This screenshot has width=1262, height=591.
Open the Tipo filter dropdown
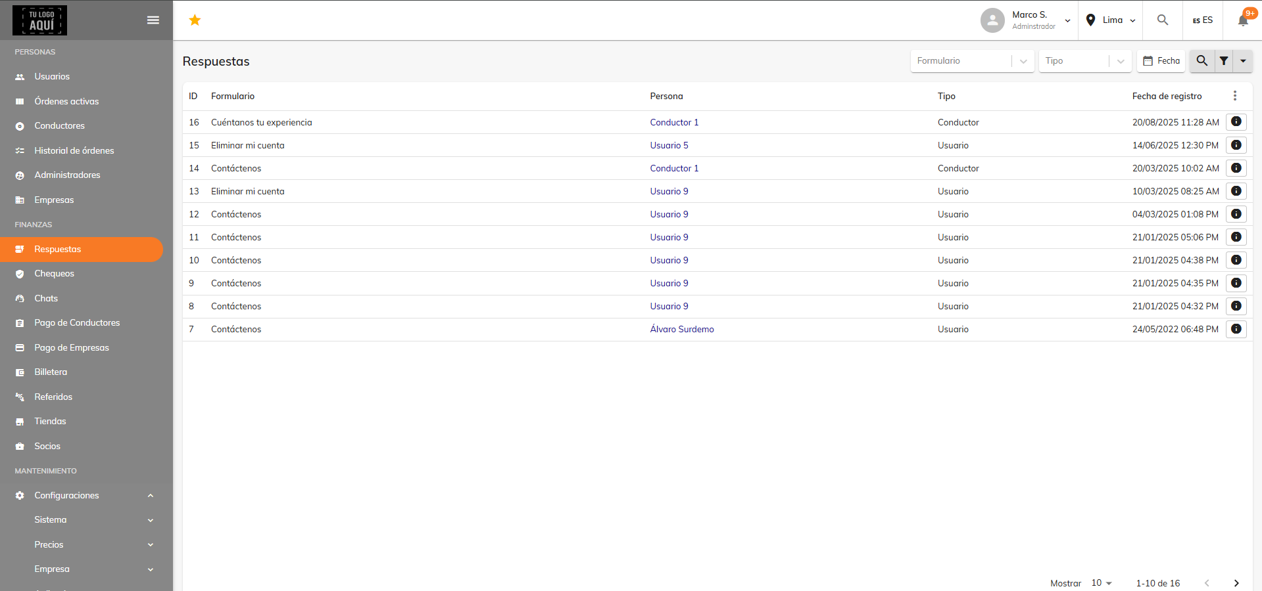tap(1085, 61)
